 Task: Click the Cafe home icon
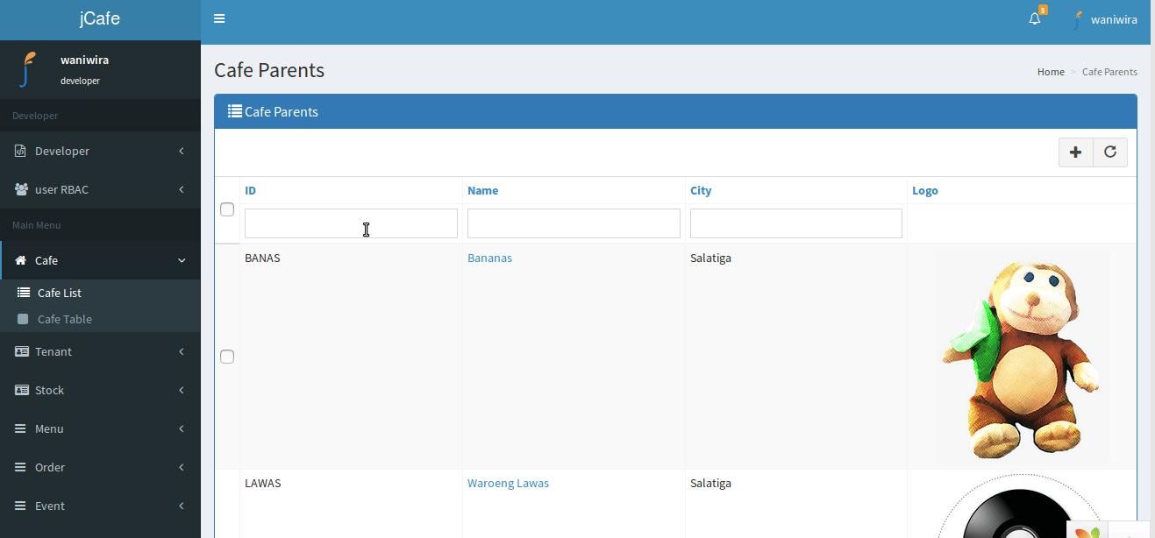(21, 260)
